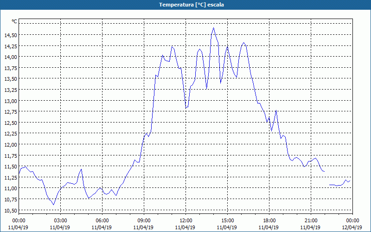Select the 12,00 y-axis value label
This screenshot has width=371, height=232.
coord(10,144)
